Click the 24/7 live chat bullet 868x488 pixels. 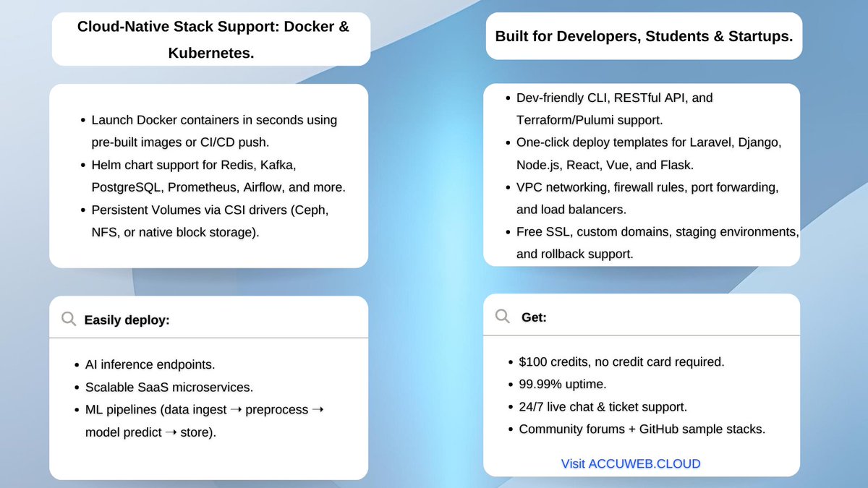click(597, 406)
